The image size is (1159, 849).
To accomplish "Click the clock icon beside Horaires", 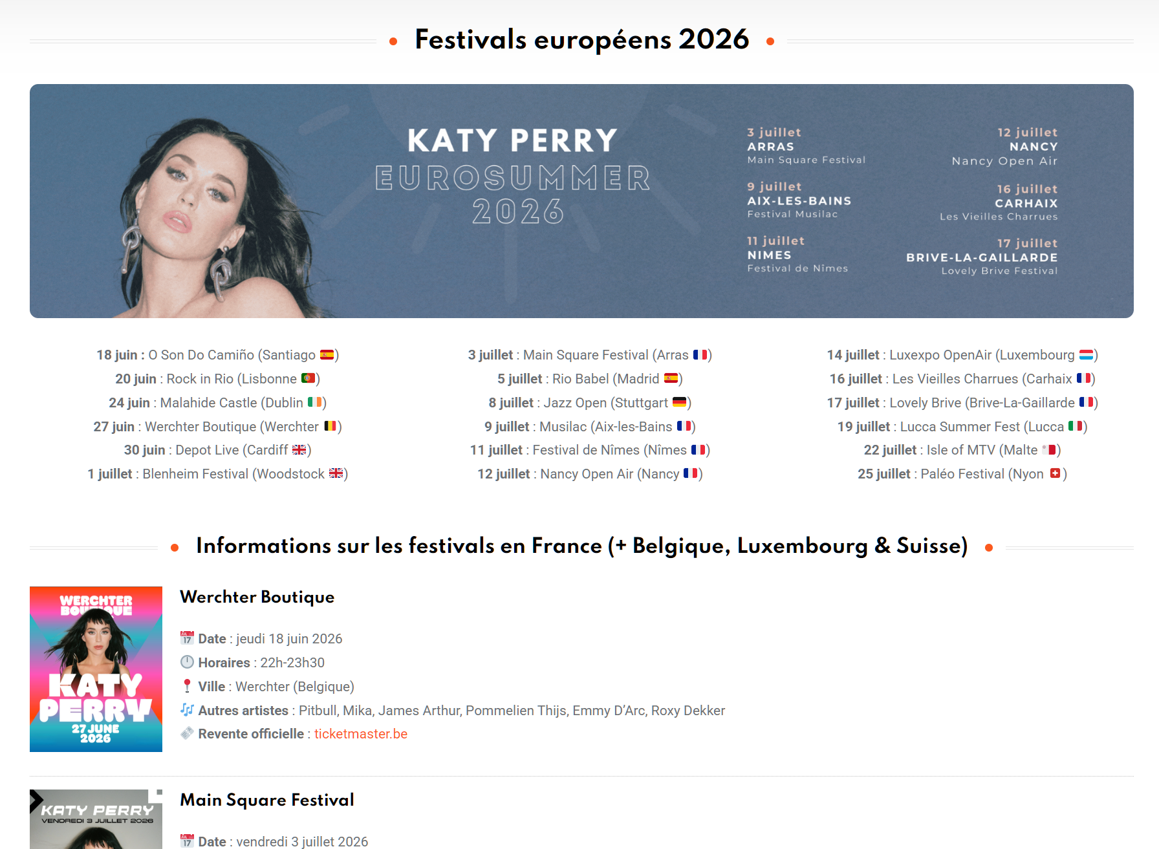I will tap(187, 662).
